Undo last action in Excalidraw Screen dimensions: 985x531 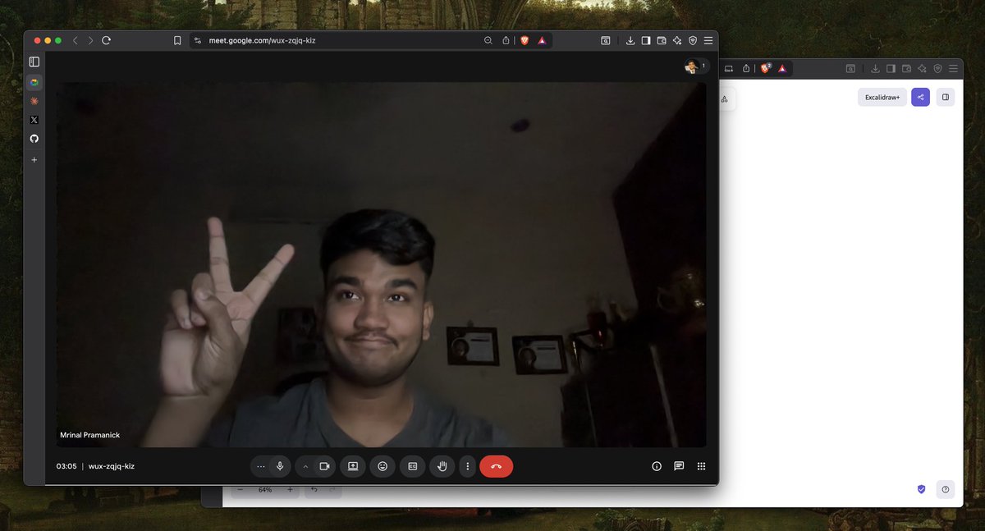tap(314, 490)
